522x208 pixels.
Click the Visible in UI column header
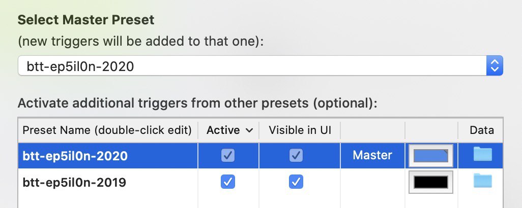pyautogui.click(x=300, y=130)
